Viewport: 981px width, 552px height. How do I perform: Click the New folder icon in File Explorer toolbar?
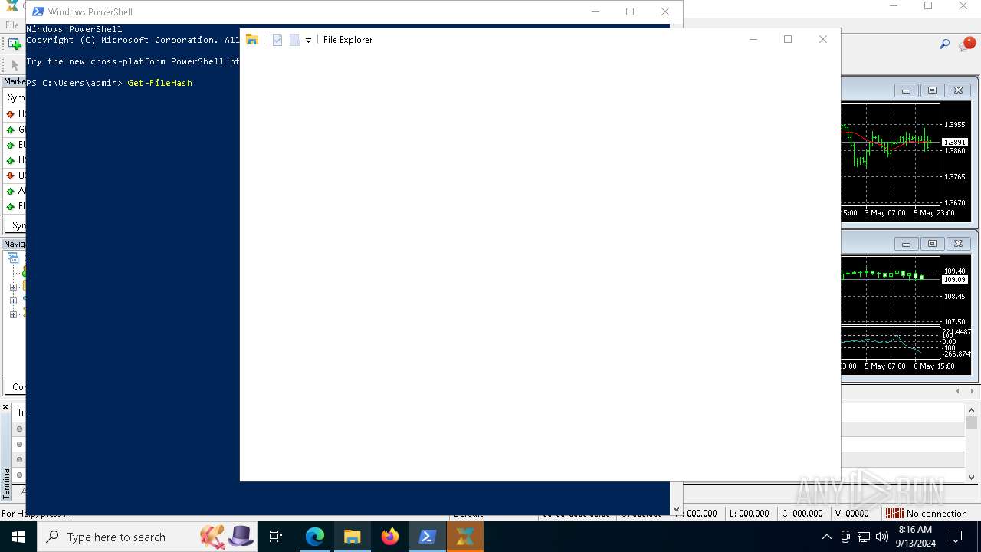(294, 40)
